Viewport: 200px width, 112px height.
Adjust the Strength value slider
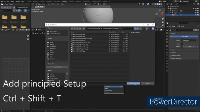pyautogui.click(x=190, y=47)
